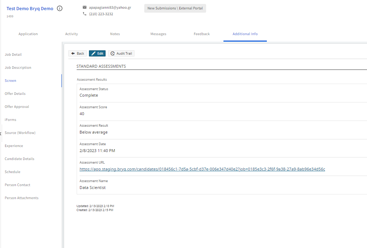Select iForms in the sidebar
Screen dimensions: 367x248
pyautogui.click(x=10, y=120)
